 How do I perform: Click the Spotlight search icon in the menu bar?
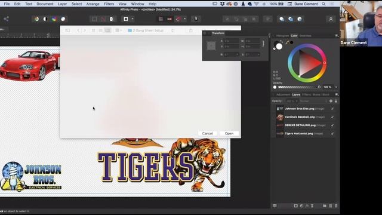point(324,4)
